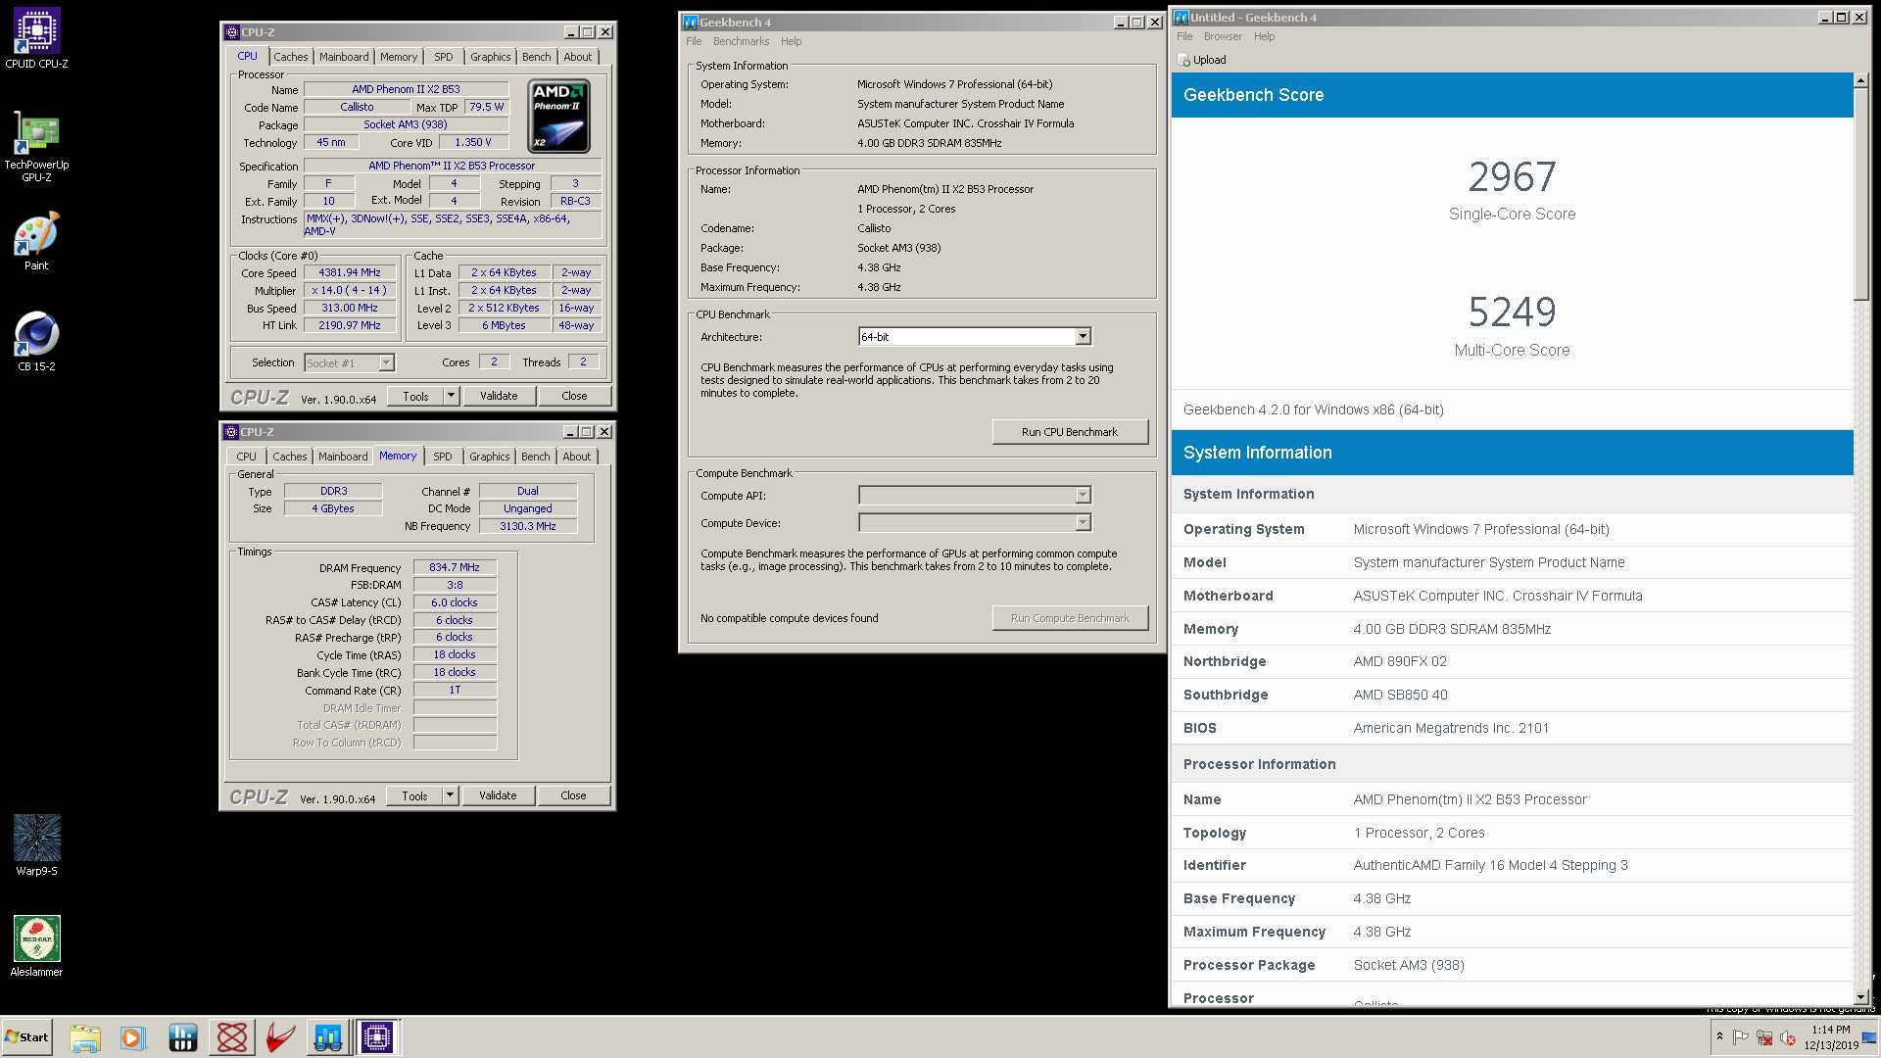Expand the Compute Device dropdown
This screenshot has width=1881, height=1058.
1083,523
